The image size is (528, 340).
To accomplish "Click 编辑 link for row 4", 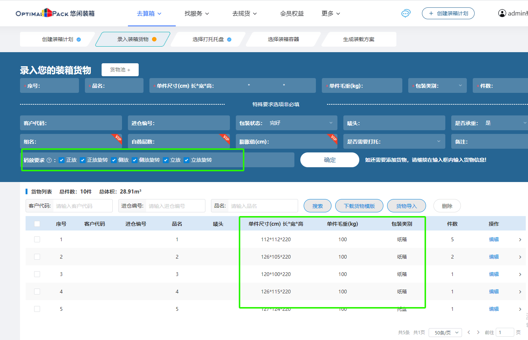I will click(494, 292).
